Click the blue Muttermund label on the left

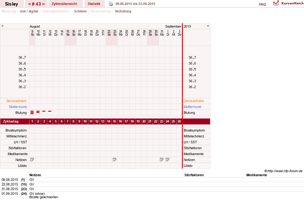[x=18, y=107]
